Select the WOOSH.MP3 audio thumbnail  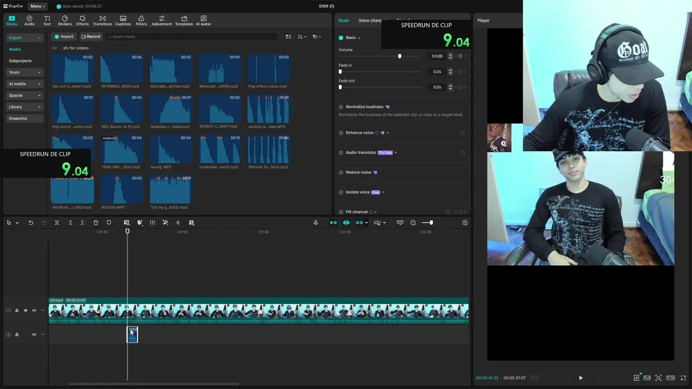pos(122,189)
